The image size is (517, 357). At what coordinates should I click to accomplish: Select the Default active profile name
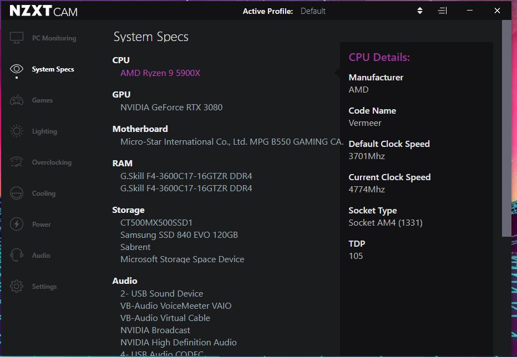[x=313, y=11]
